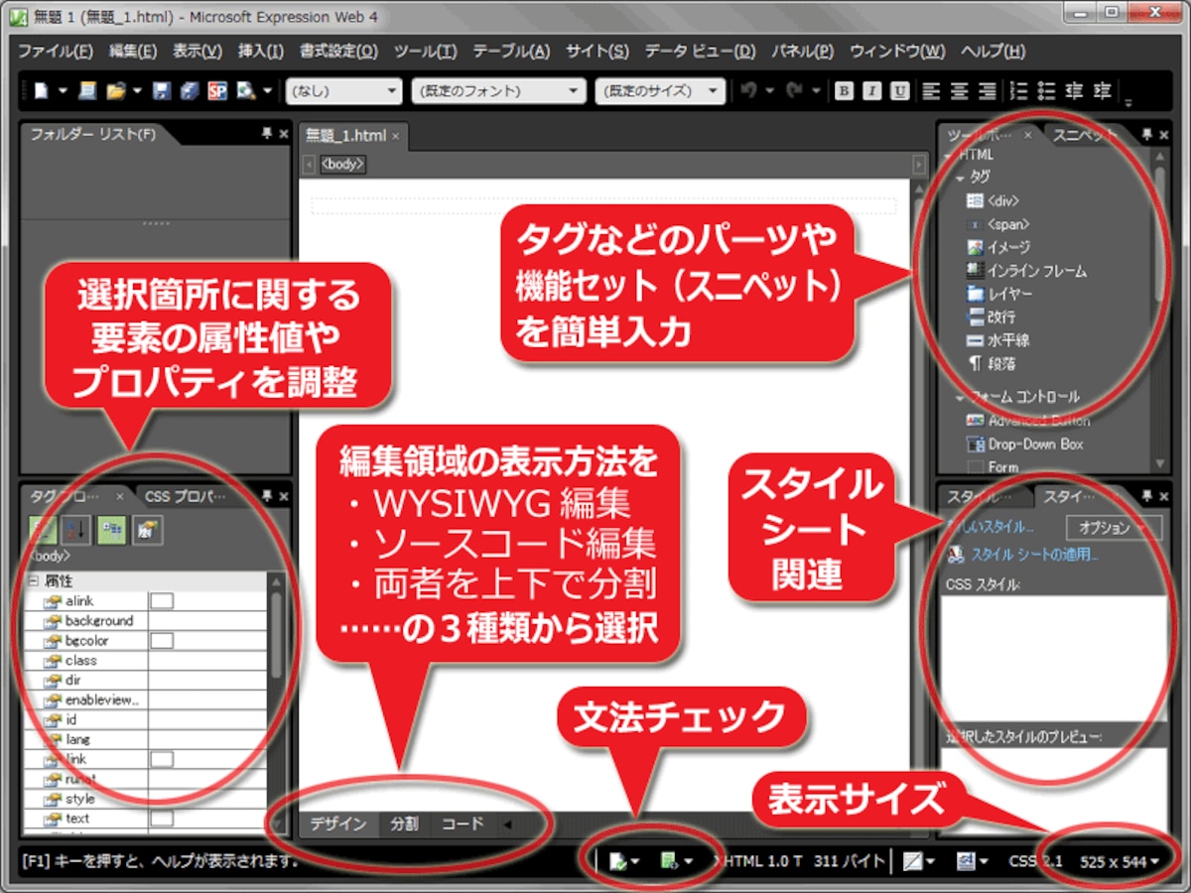
Task: Switch to the CSS プロパ… tab
Action: [185, 495]
